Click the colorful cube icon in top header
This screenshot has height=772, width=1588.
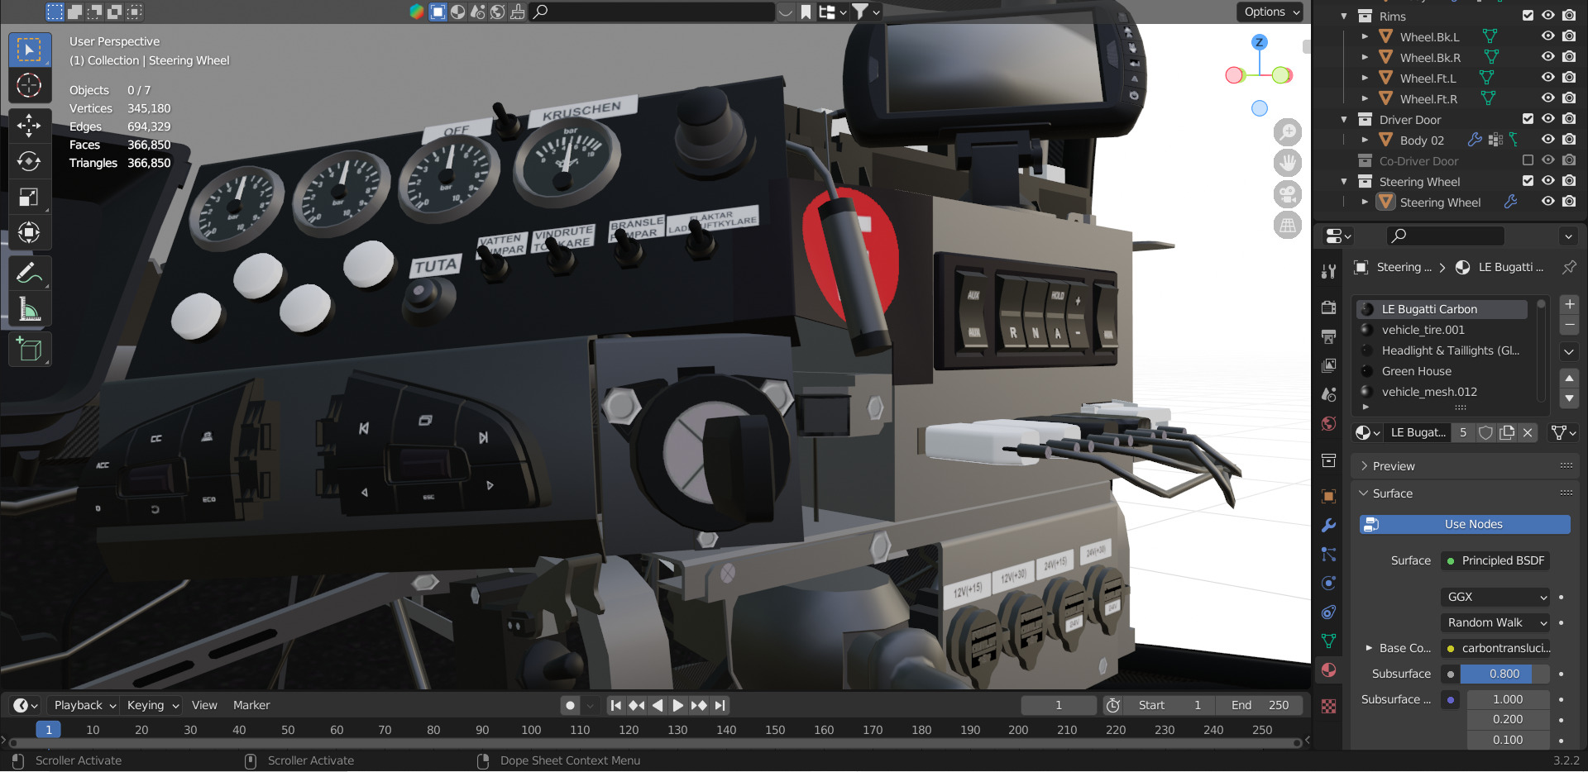click(417, 12)
